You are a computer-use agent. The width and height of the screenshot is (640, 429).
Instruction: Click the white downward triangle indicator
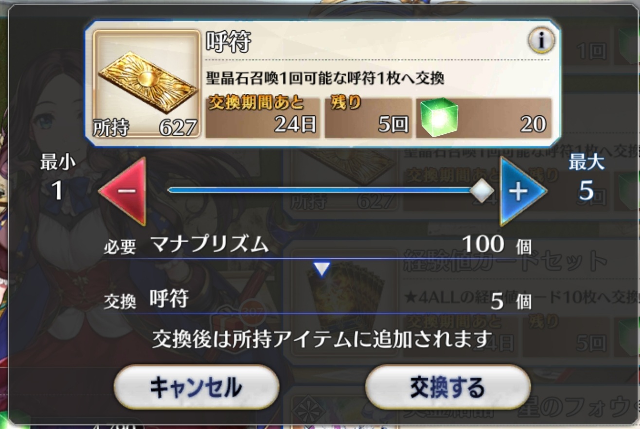coord(321,269)
